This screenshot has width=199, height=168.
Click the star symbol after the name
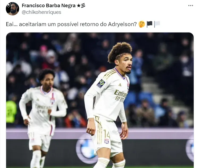point(79,6)
